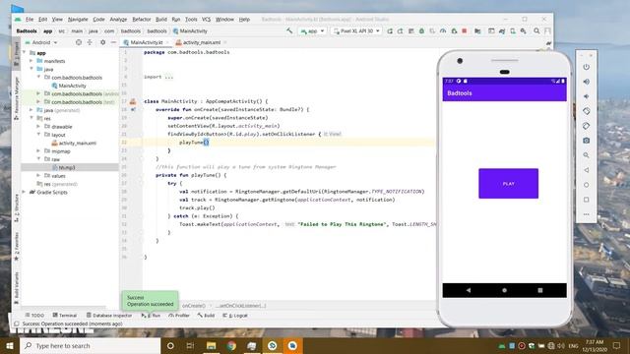Open the Pixel XL API 30 device dropdown
Viewport: 630px width, 354px height.
point(356,30)
